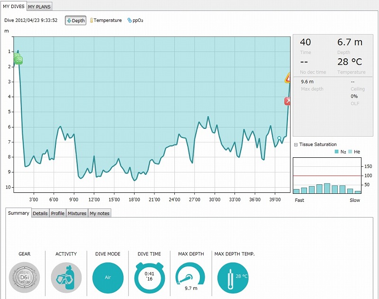The height and width of the screenshot is (299, 379).
Task: Toggle the ppO₂ graph view
Action: [135, 20]
